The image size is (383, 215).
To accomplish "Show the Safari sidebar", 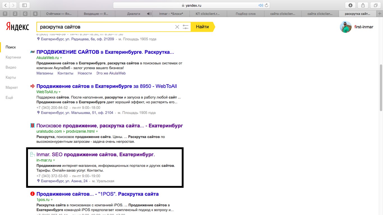I will 24,5.
